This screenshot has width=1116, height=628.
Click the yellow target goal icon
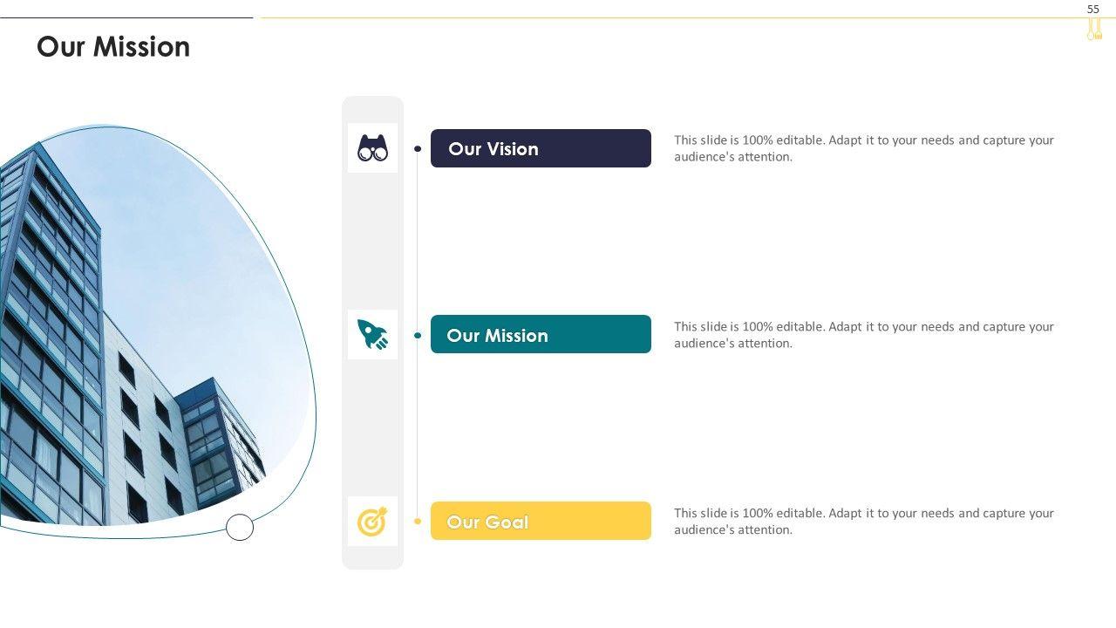pos(372,522)
